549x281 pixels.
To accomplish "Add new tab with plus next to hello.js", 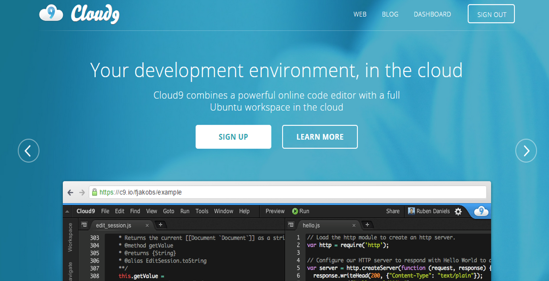I will (367, 225).
